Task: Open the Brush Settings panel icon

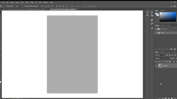Action: pos(152,15)
